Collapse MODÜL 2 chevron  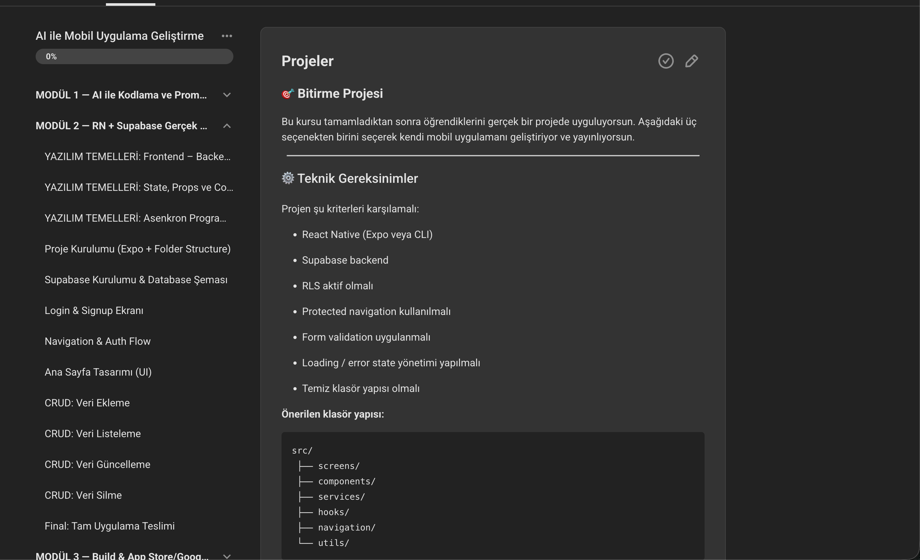[x=227, y=126]
